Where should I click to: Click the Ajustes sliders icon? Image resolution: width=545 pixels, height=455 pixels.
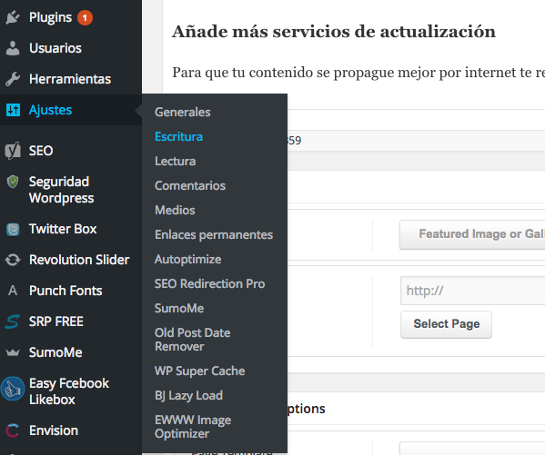tap(13, 110)
